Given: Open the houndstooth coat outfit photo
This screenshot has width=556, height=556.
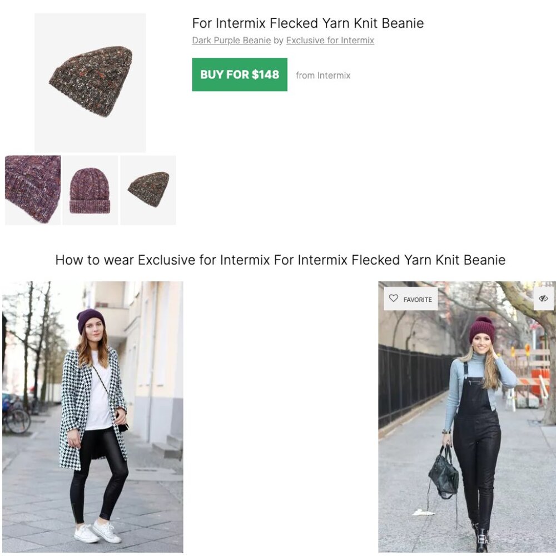Looking at the screenshot, I should point(92,416).
